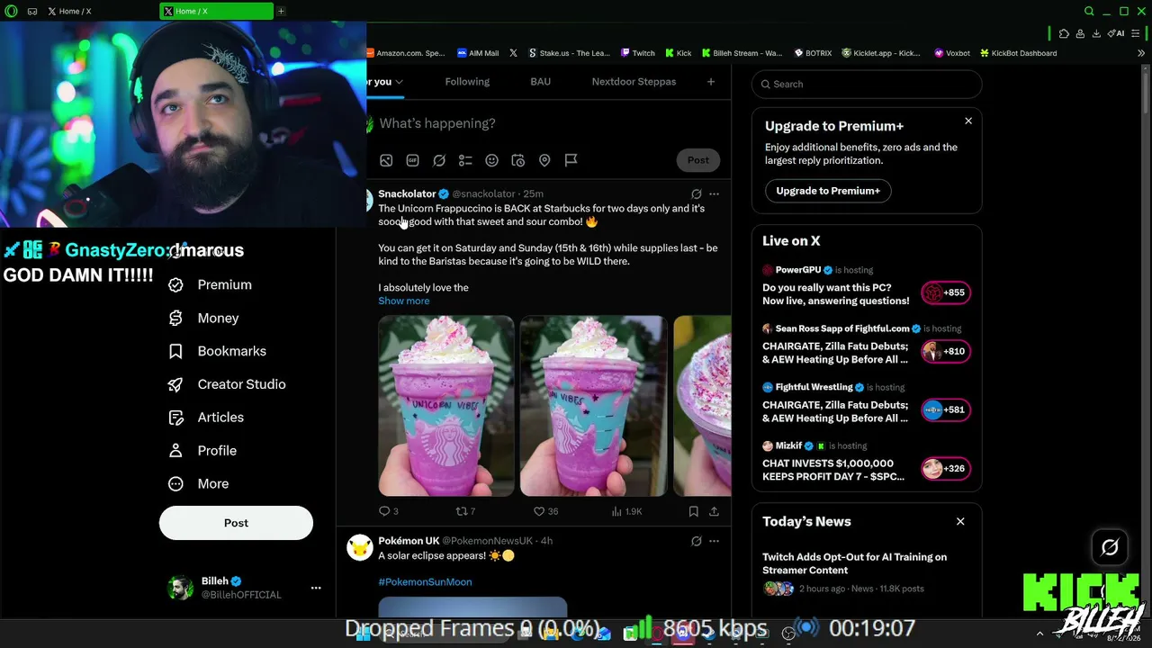
Task: Open first Unicorn Frappuccino photo
Action: 446,406
